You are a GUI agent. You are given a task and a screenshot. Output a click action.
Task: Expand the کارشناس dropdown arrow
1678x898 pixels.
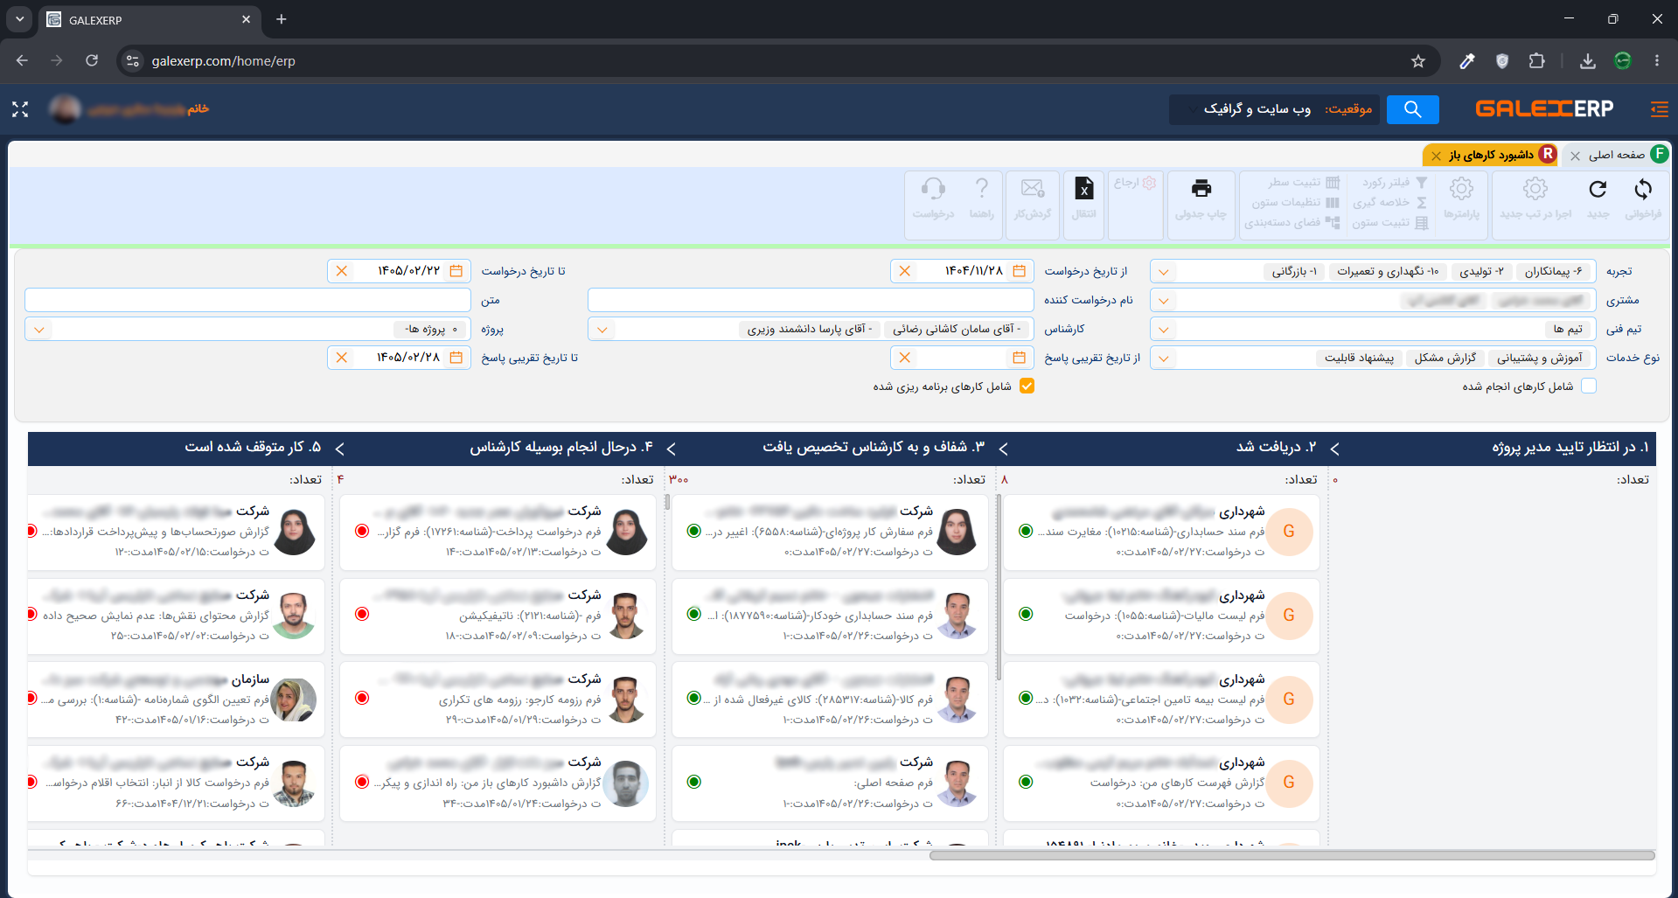(x=601, y=330)
